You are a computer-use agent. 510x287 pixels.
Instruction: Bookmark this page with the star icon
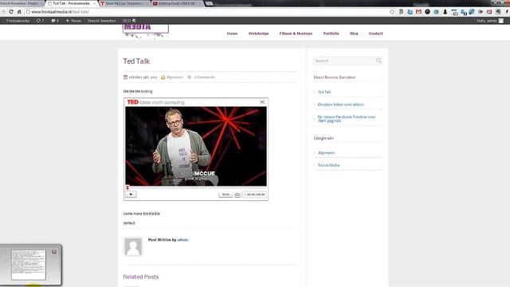(392, 12)
